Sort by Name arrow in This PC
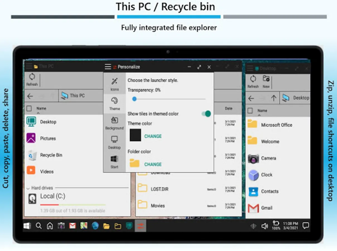The width and height of the screenshot is (337, 251). tap(38, 113)
